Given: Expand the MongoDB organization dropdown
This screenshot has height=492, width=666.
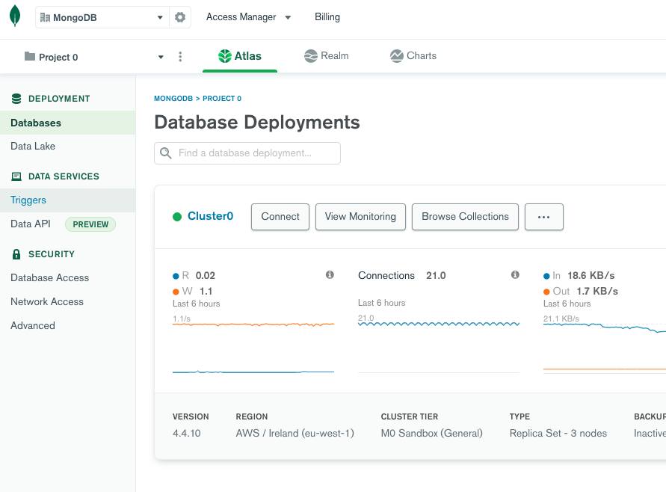Looking at the screenshot, I should tap(160, 17).
